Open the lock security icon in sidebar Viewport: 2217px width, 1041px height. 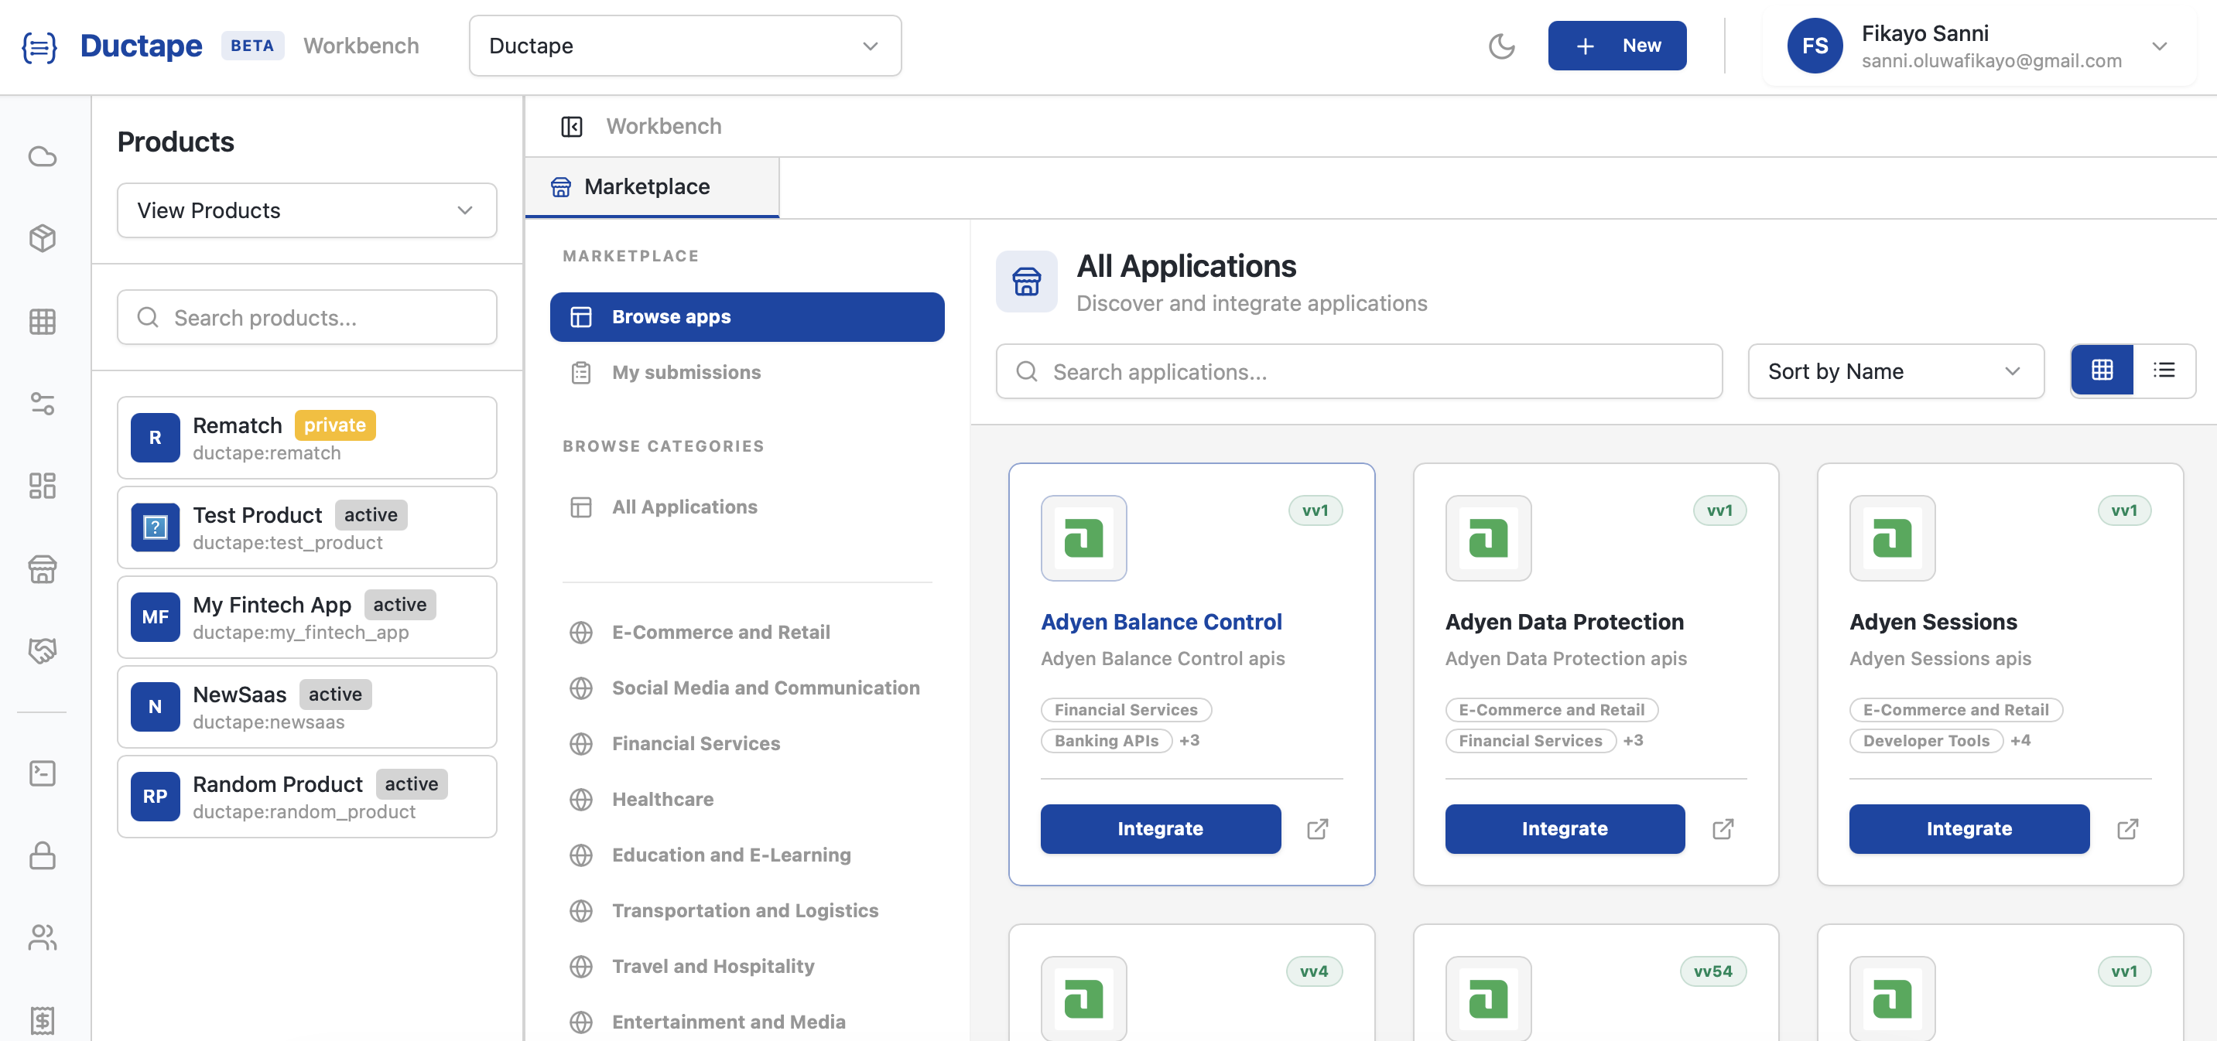(42, 855)
